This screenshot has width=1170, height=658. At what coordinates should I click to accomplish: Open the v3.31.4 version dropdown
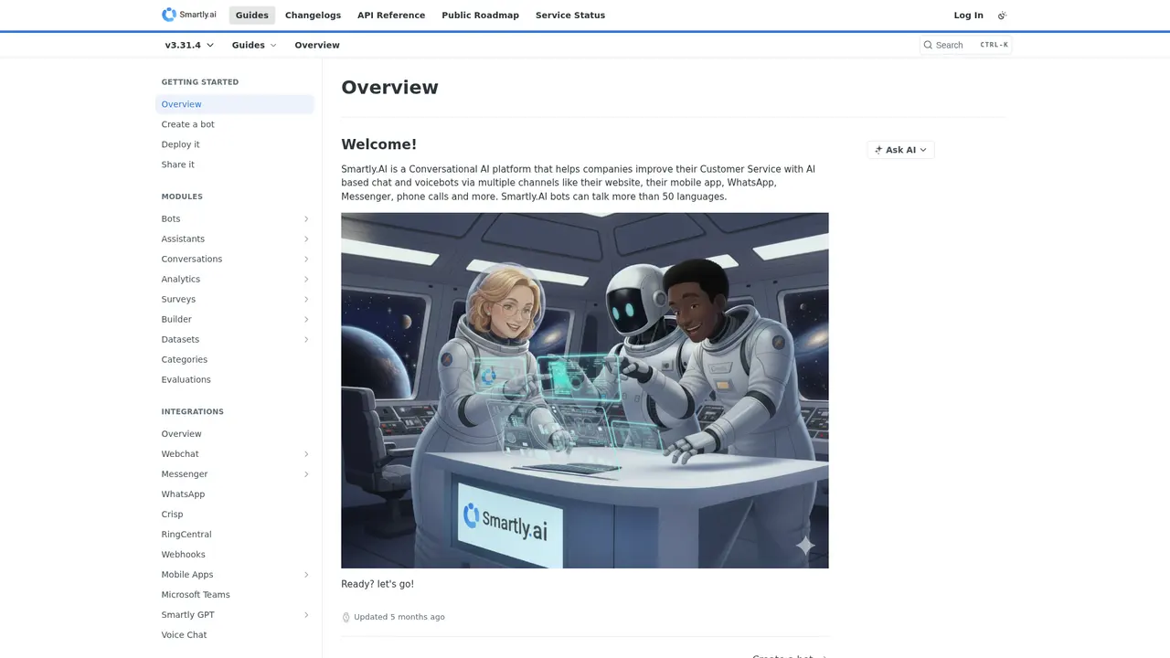click(189, 45)
